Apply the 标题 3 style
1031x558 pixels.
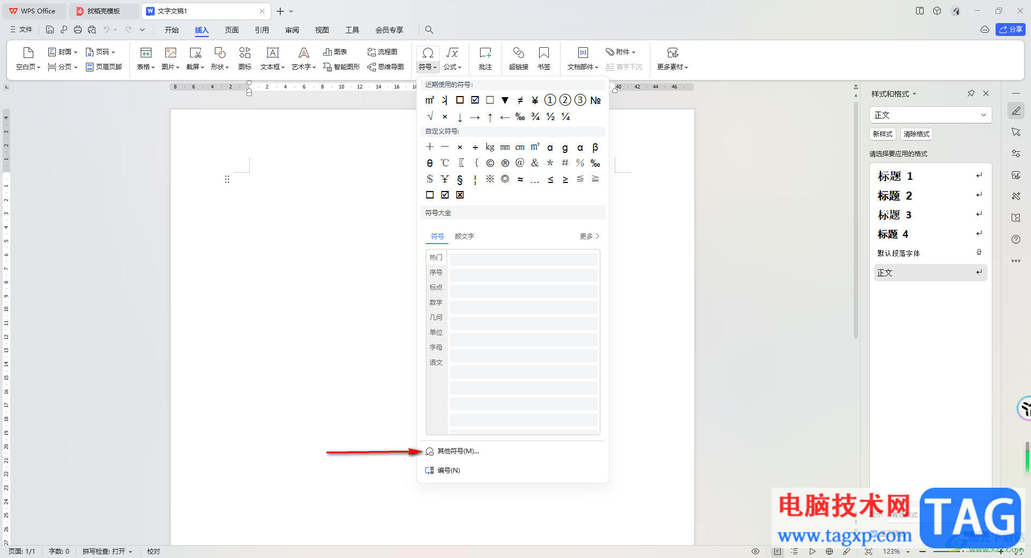930,215
